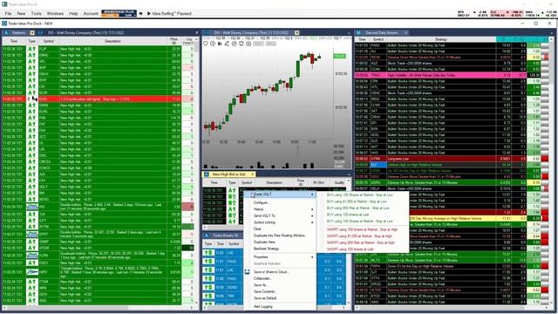558x314 pixels.
Task: Open the Tools menu
Action: pyautogui.click(x=37, y=14)
